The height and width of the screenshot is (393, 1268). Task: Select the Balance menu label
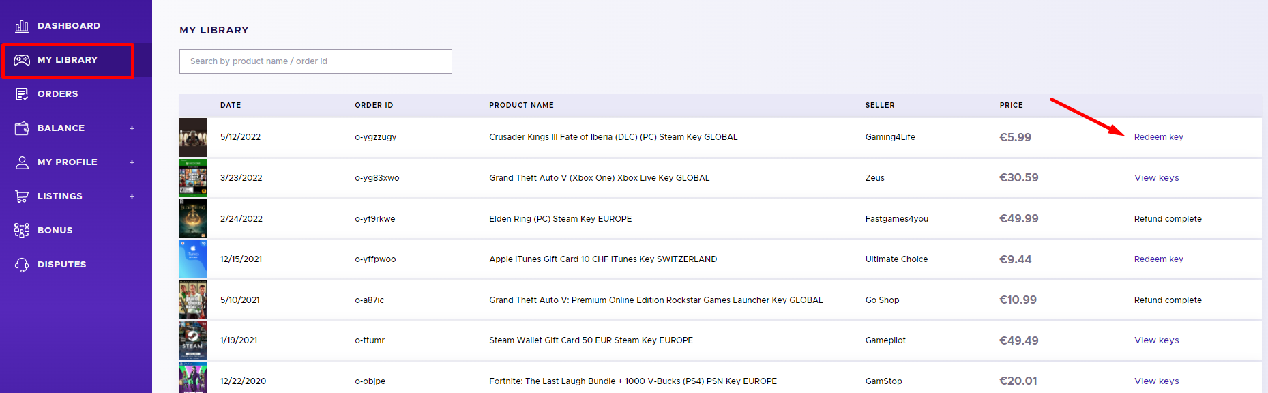pyautogui.click(x=61, y=128)
